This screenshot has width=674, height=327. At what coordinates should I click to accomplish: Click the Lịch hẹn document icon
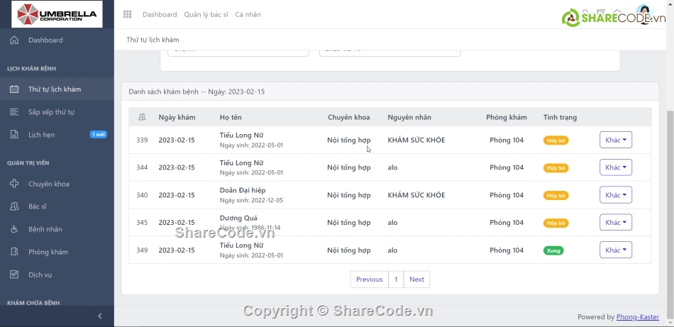(14, 135)
